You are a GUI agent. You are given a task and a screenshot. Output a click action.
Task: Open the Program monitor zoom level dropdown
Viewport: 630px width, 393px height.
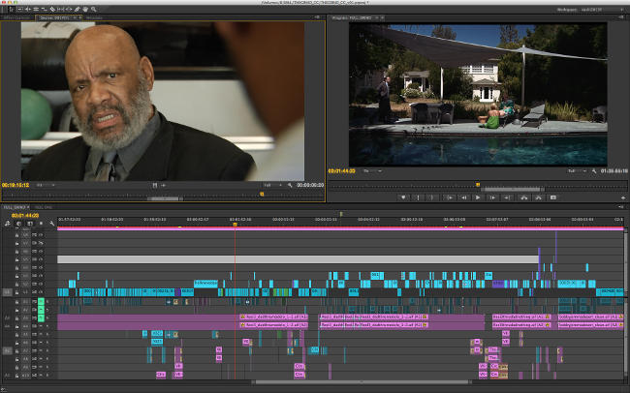(x=372, y=171)
